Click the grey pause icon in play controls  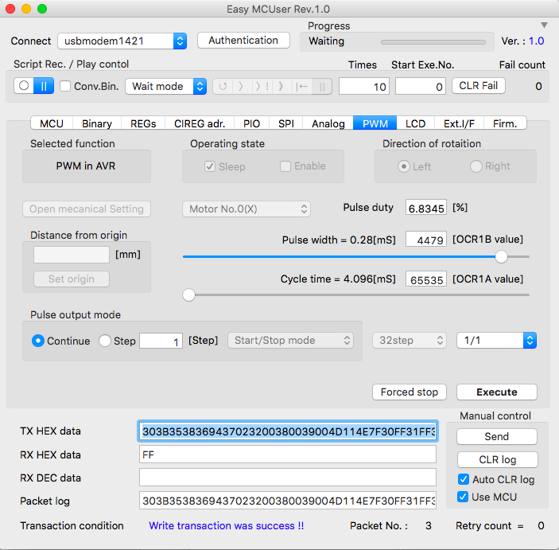pos(322,87)
